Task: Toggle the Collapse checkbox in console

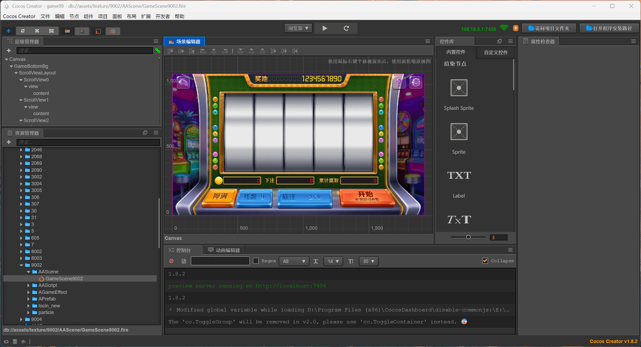Action: point(485,261)
